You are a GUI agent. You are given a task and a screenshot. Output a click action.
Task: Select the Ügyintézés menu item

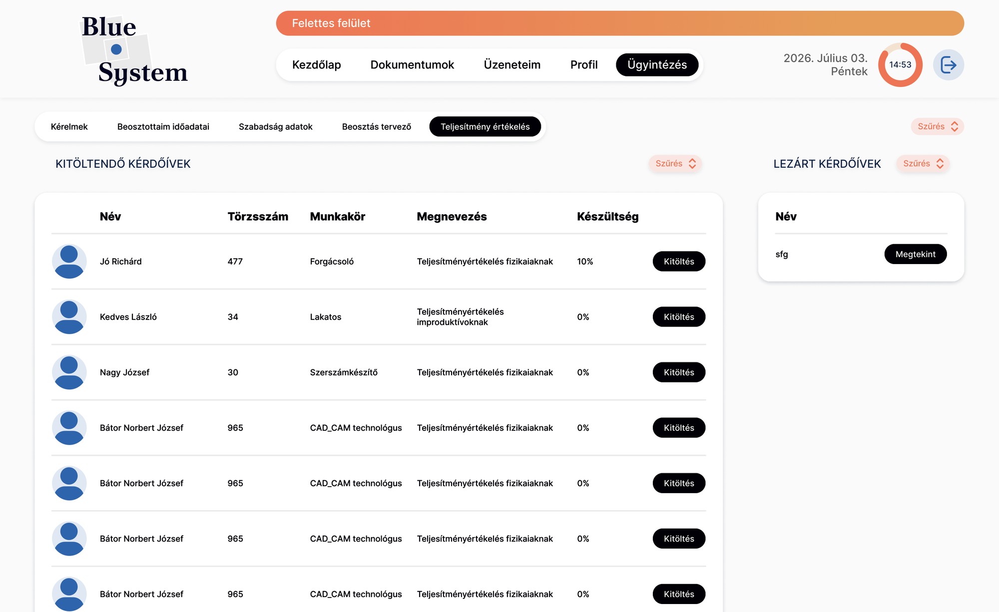657,65
